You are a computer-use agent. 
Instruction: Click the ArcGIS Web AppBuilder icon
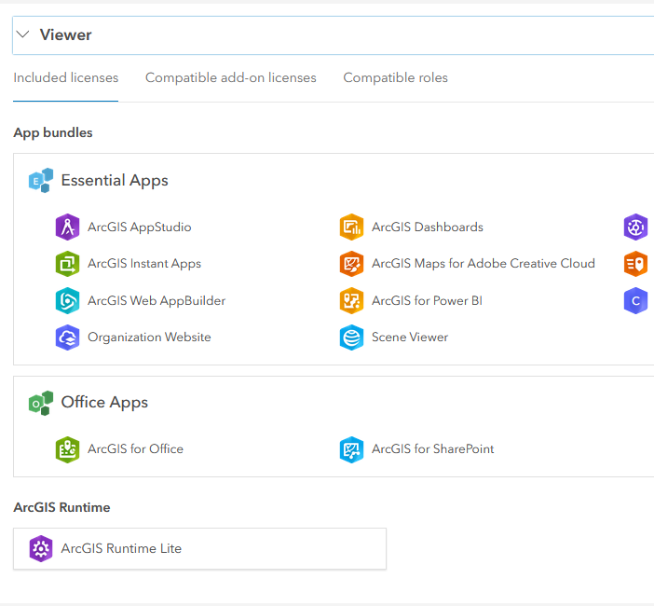pyautogui.click(x=68, y=301)
